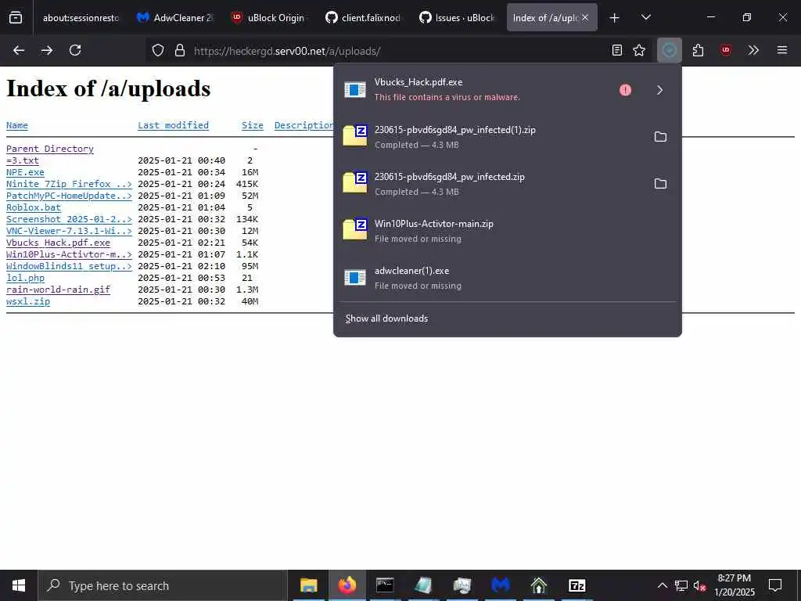Open Firefox application menu
The width and height of the screenshot is (801, 601).
(x=782, y=50)
